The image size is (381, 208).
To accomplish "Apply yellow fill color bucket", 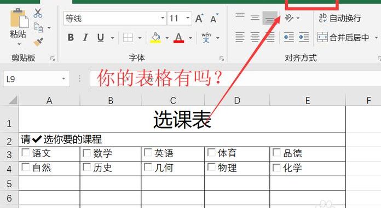I will 155,38.
